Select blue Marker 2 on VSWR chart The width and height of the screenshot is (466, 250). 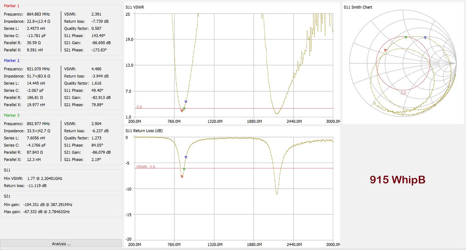tap(186, 102)
